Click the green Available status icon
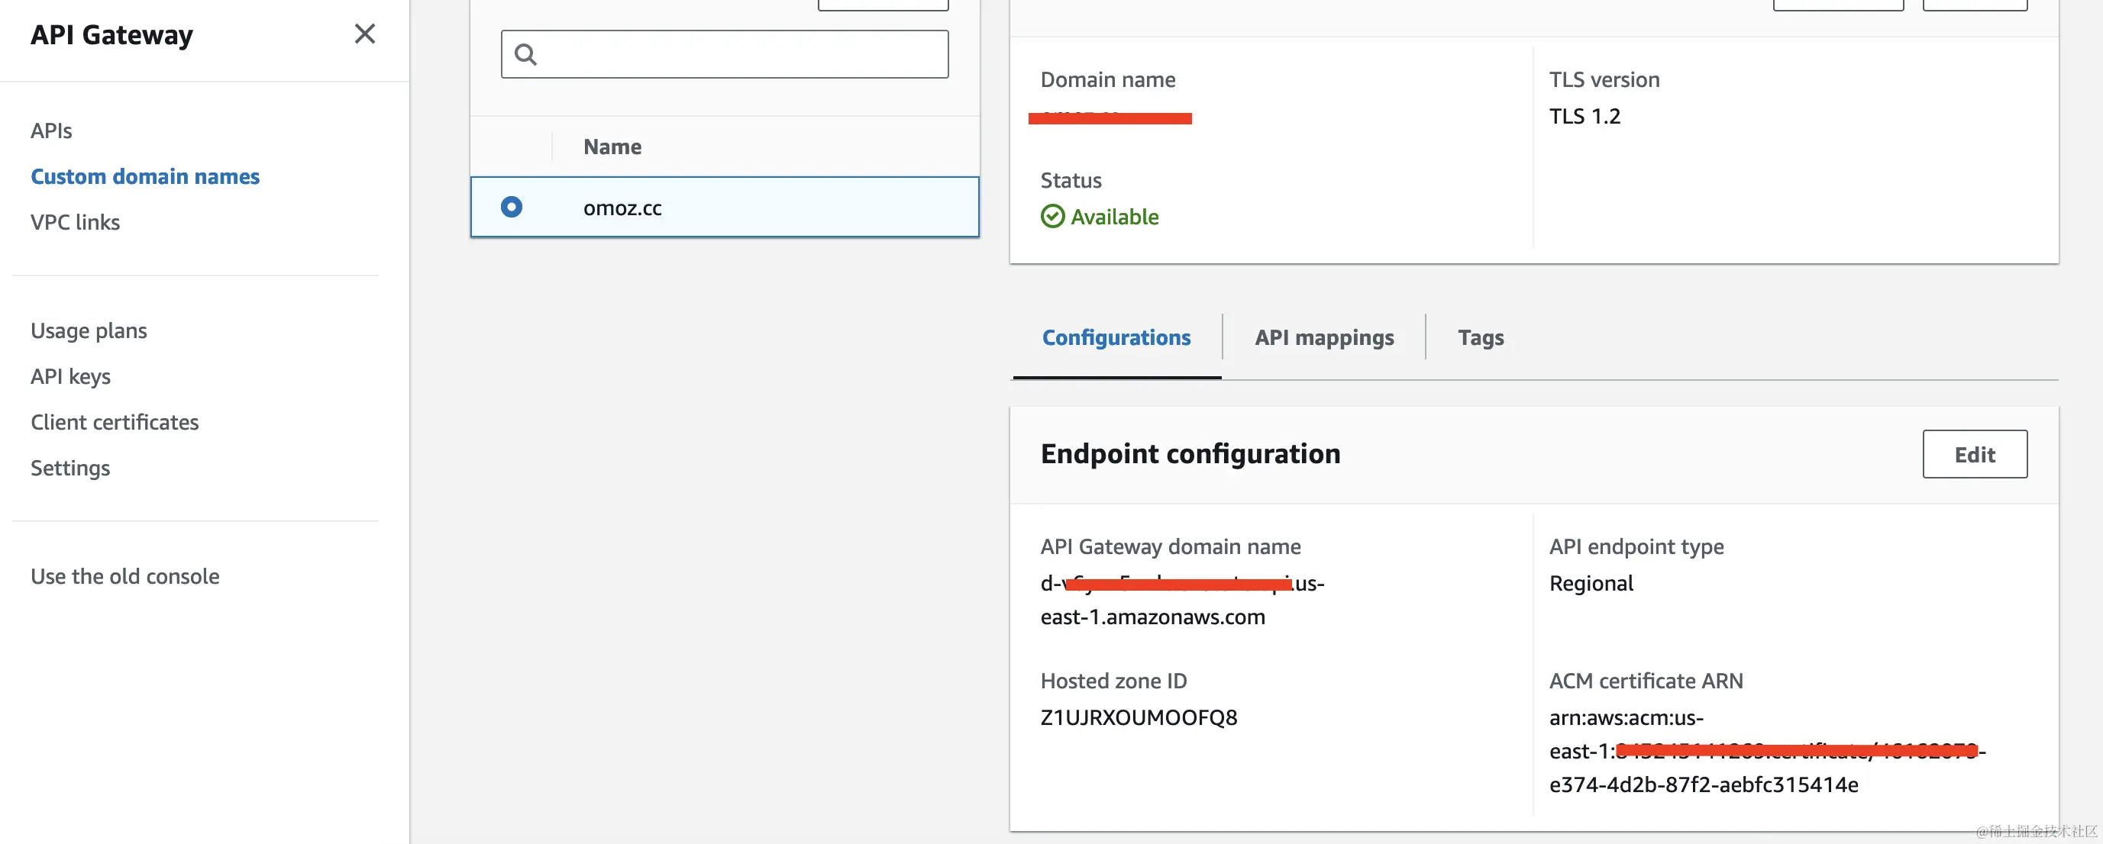The image size is (2103, 844). 1052,216
